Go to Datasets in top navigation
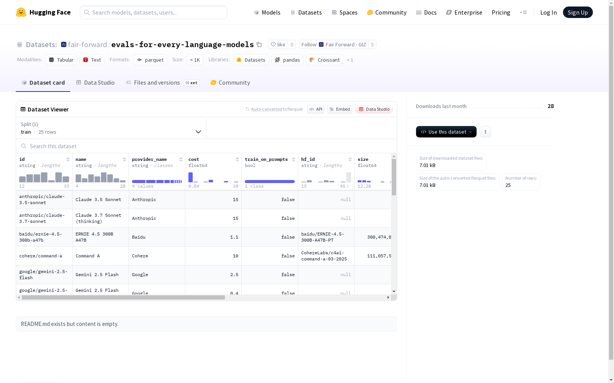Screen dimensions: 614x383 pyautogui.click(x=306, y=12)
